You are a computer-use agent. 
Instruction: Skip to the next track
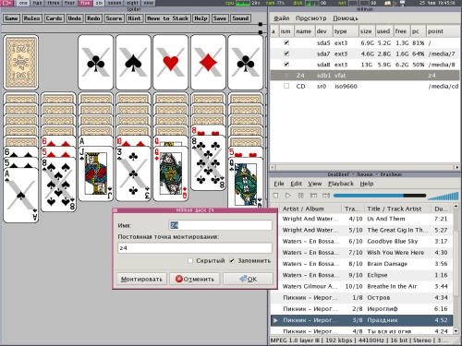[326, 196]
